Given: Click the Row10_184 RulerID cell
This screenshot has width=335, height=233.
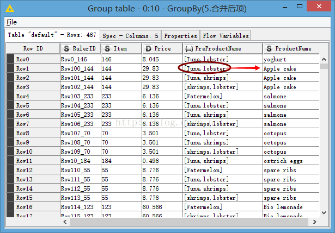Looking at the screenshot, I should [x=81, y=161].
